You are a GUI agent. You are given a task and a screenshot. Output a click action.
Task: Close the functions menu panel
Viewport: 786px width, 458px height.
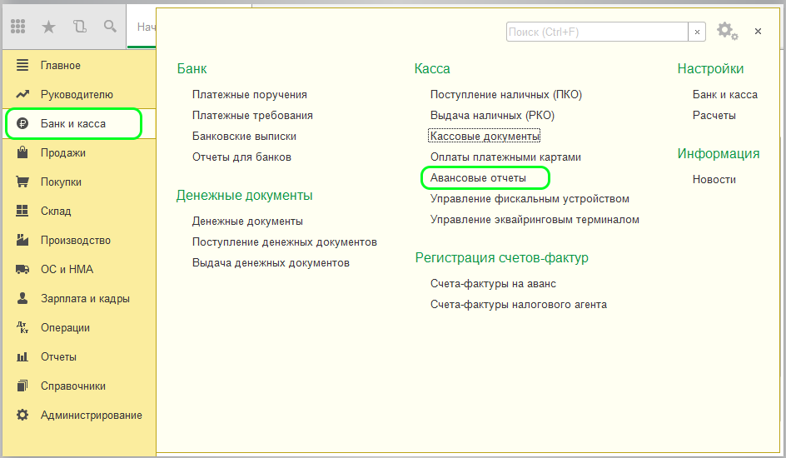coord(758,32)
